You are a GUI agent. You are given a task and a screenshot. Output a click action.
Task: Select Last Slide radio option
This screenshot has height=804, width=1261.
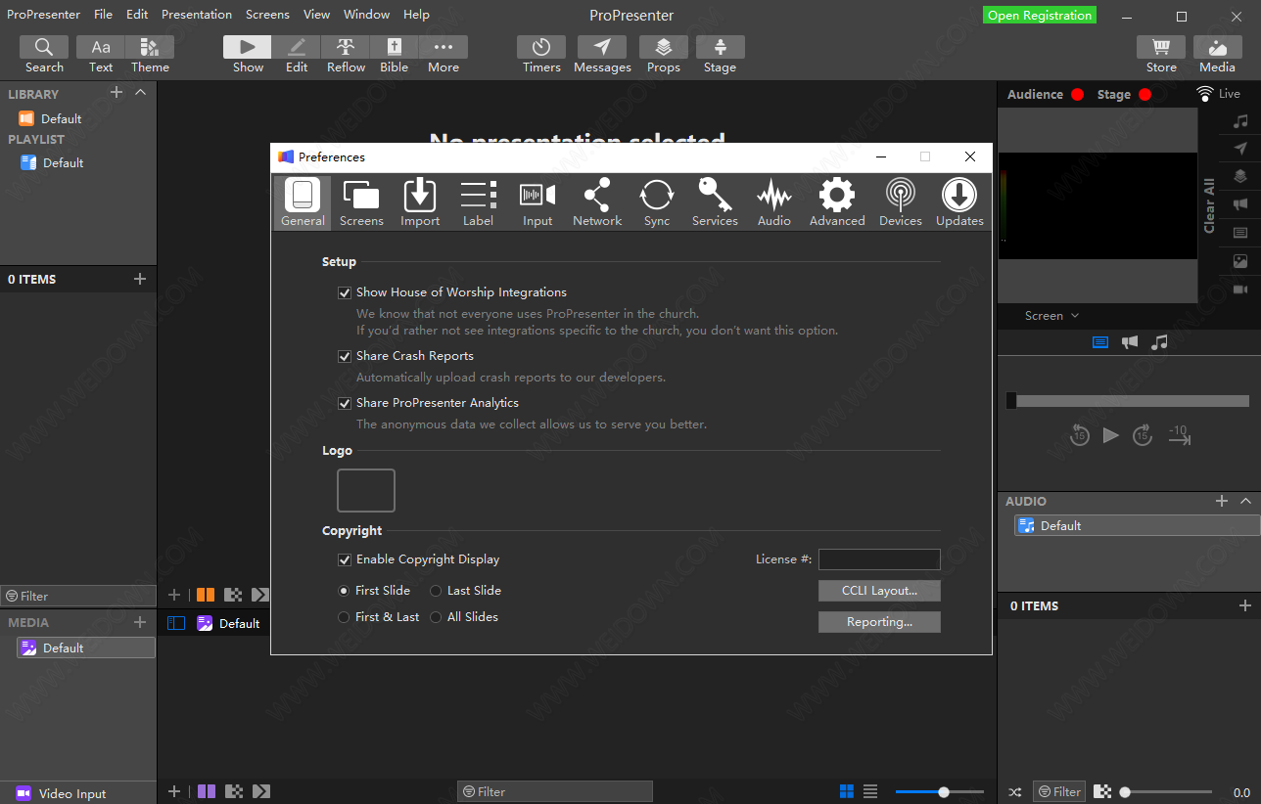click(x=436, y=591)
